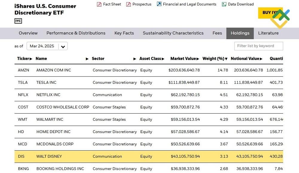The image size is (299, 173).
Task: Click Walmart market value $59,156,013.54
Action: 185,120
